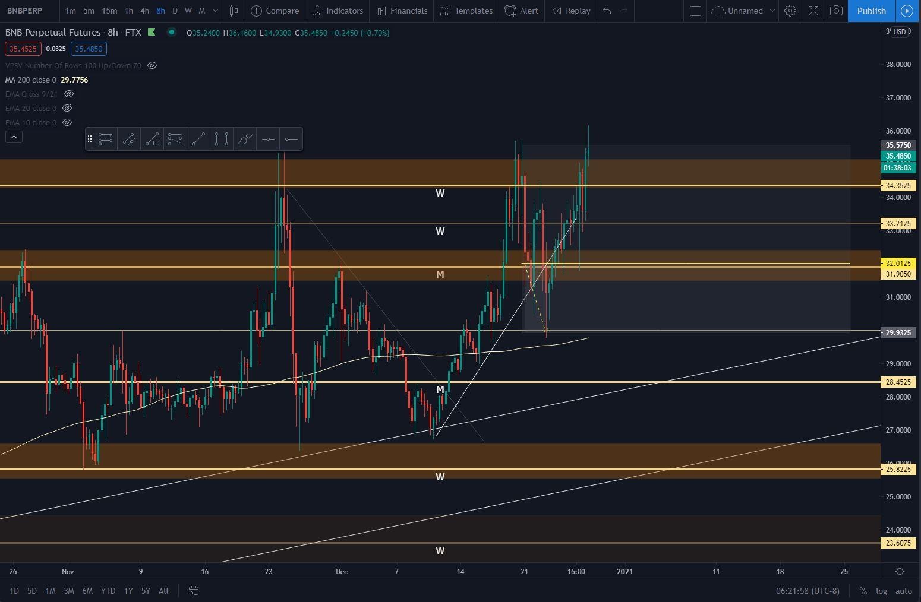The width and height of the screenshot is (921, 602).
Task: Redo the last chart action
Action: [623, 11]
